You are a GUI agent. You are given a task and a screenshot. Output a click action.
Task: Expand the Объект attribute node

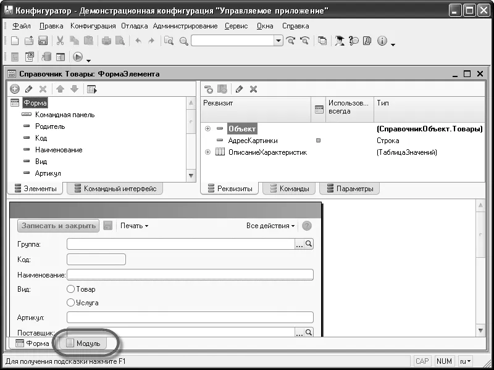(207, 129)
